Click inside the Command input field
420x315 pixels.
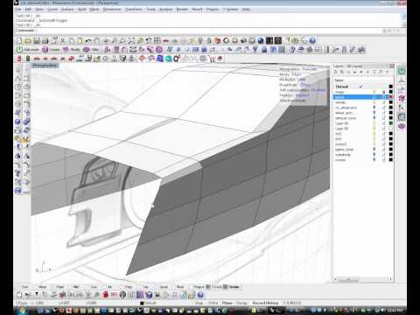pos(219,31)
